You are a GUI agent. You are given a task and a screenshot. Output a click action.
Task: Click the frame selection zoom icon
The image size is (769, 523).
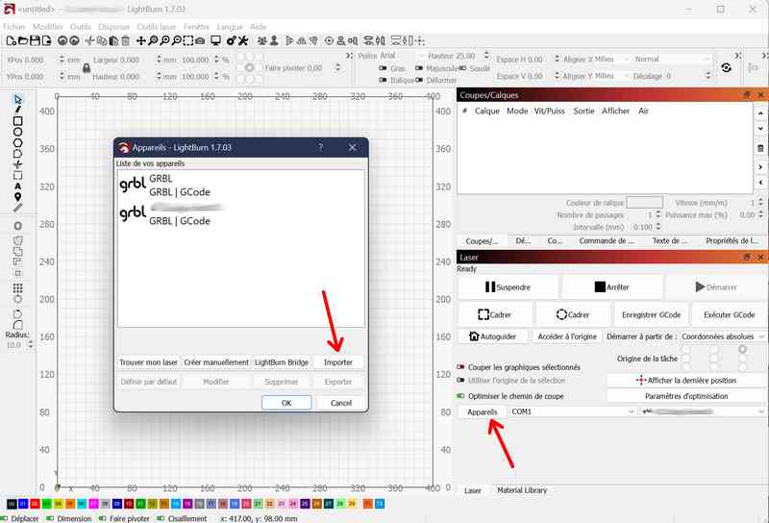coord(188,40)
